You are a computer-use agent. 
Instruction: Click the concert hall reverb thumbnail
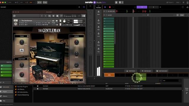pos(77,75)
